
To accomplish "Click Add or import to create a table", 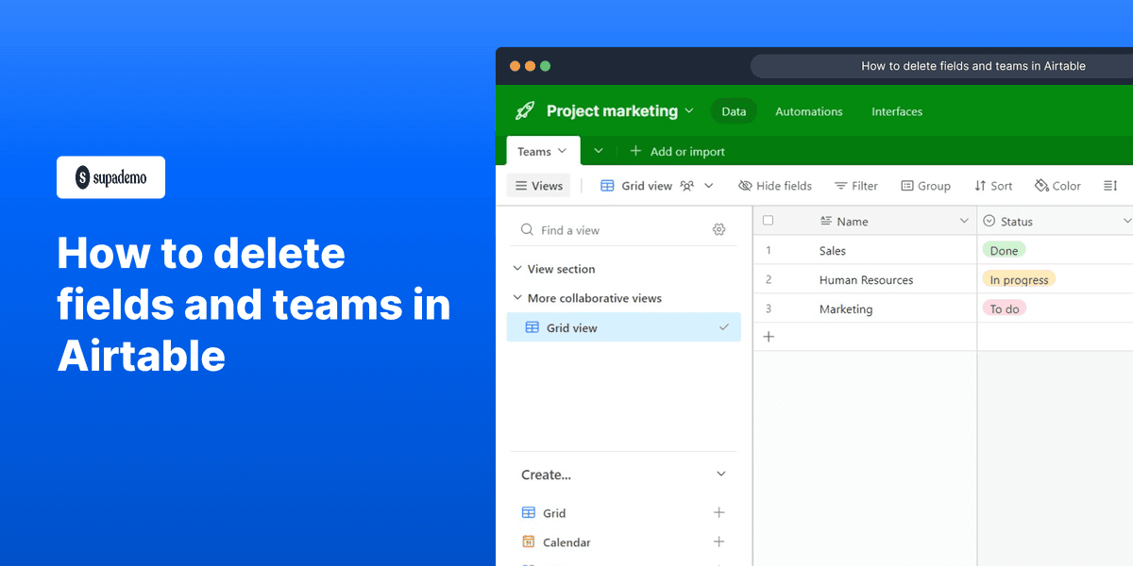I will tap(677, 151).
